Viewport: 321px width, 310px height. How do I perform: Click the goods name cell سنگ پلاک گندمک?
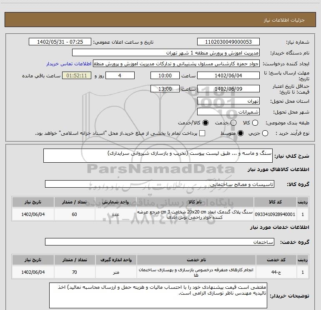195,214
